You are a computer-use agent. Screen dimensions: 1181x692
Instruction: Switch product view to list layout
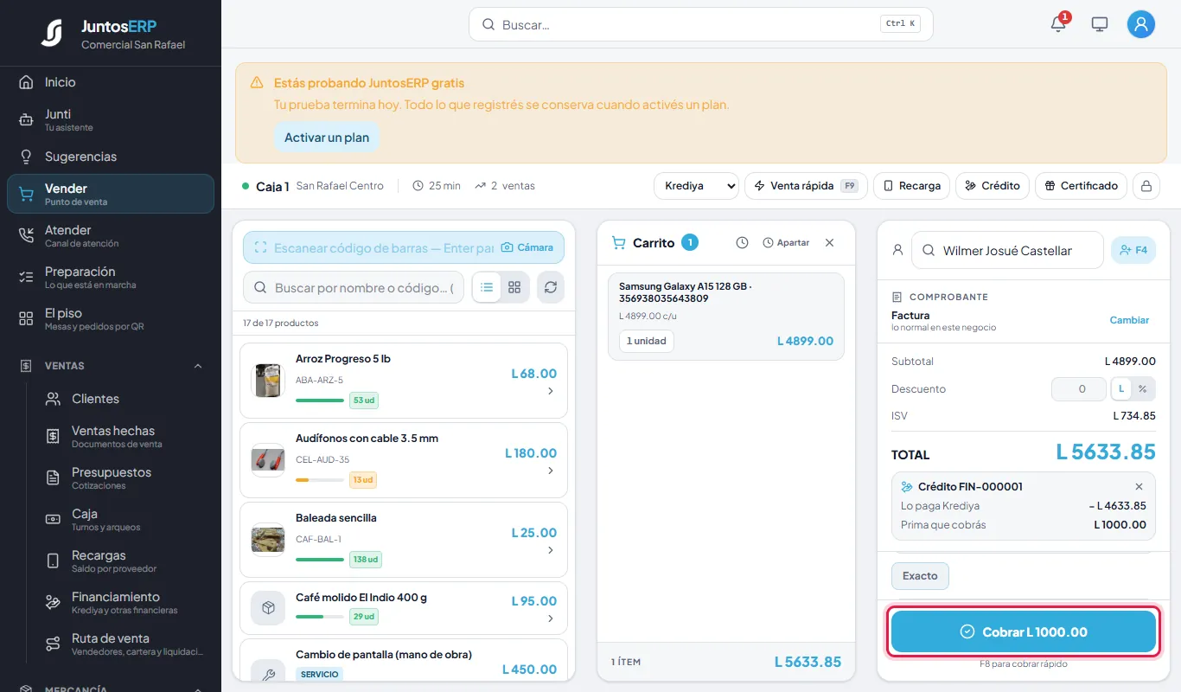[x=487, y=287]
